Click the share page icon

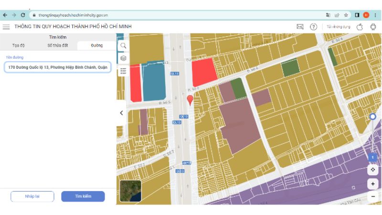pyautogui.click(x=337, y=15)
